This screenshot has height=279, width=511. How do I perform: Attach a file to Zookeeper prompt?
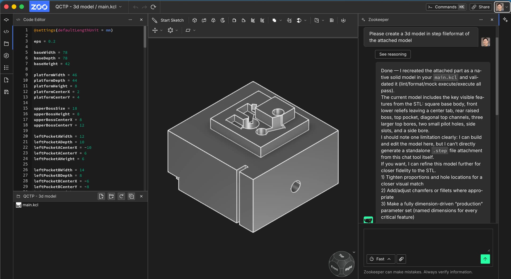click(401, 259)
